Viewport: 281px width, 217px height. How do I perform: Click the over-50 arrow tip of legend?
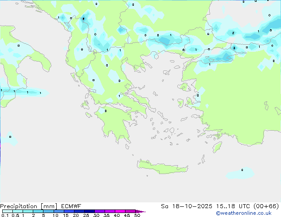pos(140,211)
